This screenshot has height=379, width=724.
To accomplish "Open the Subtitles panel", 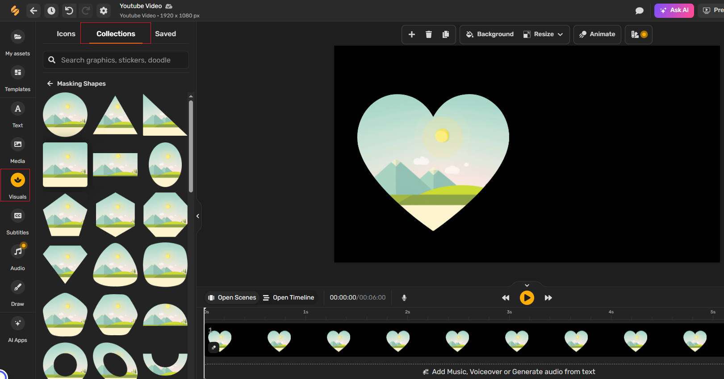I will pos(17,222).
